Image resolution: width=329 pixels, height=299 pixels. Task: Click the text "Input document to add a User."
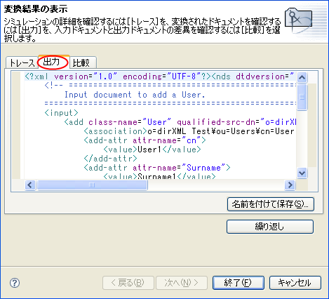[135, 95]
